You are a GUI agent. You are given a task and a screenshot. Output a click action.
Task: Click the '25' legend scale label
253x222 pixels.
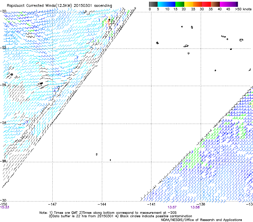click(193, 9)
